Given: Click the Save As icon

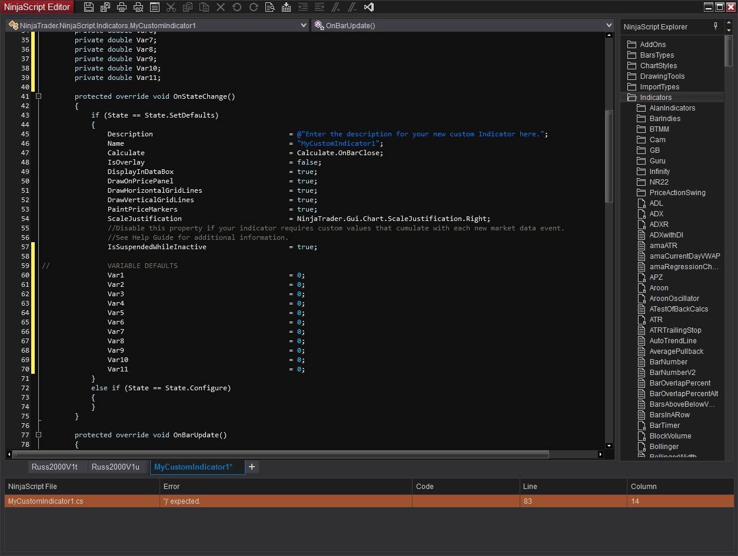Looking at the screenshot, I should click(x=105, y=8).
